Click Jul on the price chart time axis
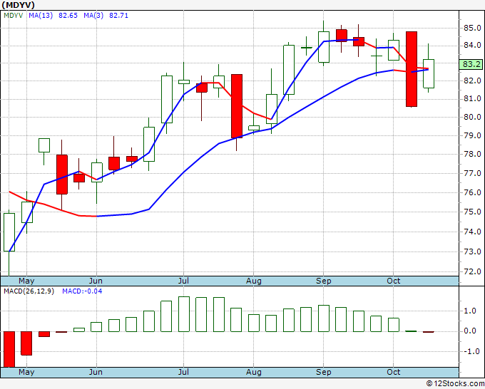Image resolution: width=485 pixels, height=389 pixels. click(183, 281)
